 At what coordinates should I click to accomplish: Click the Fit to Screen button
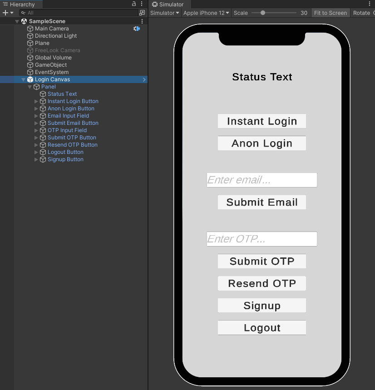[330, 13]
